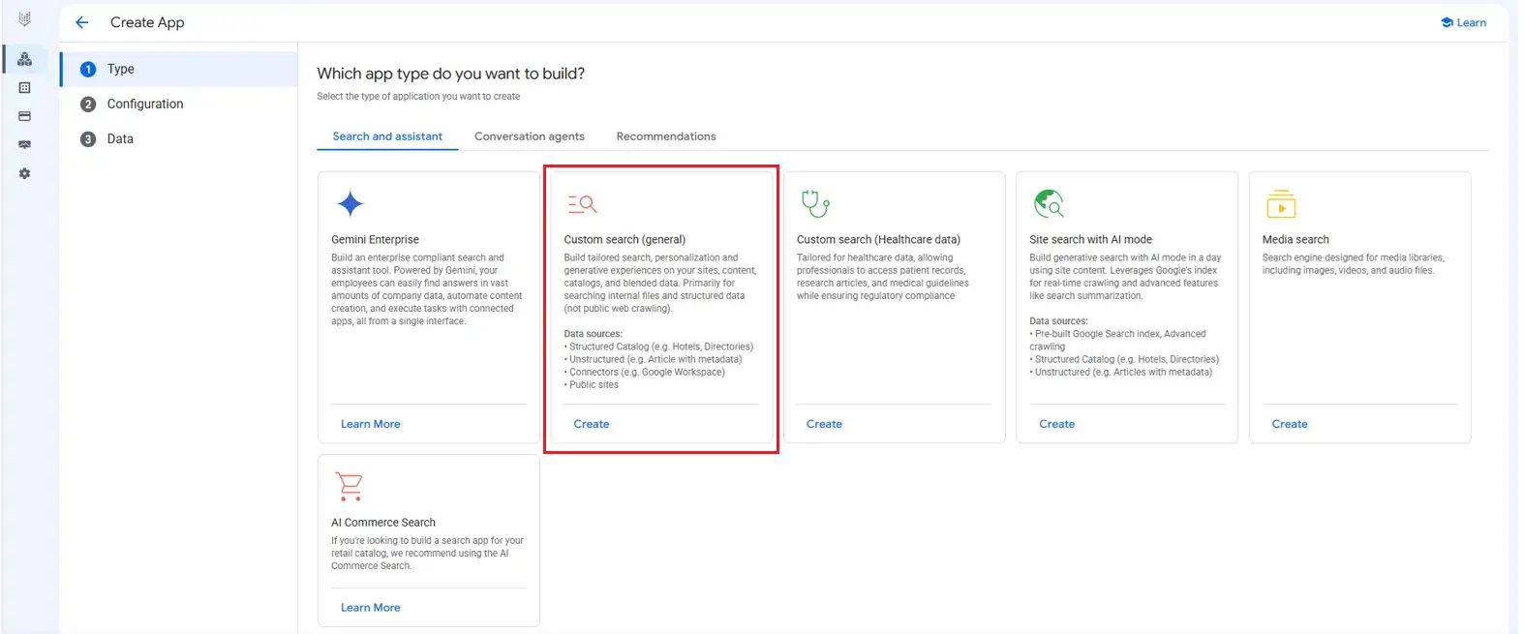This screenshot has width=1524, height=634.
Task: Click the Gemini Enterprise card title
Action: tap(375, 239)
